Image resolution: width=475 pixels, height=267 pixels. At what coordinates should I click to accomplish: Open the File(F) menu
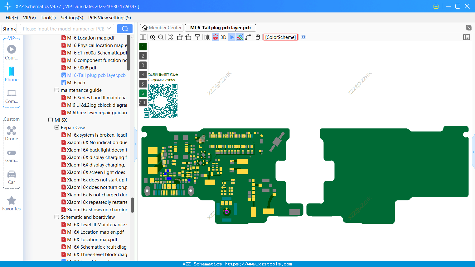(12, 18)
